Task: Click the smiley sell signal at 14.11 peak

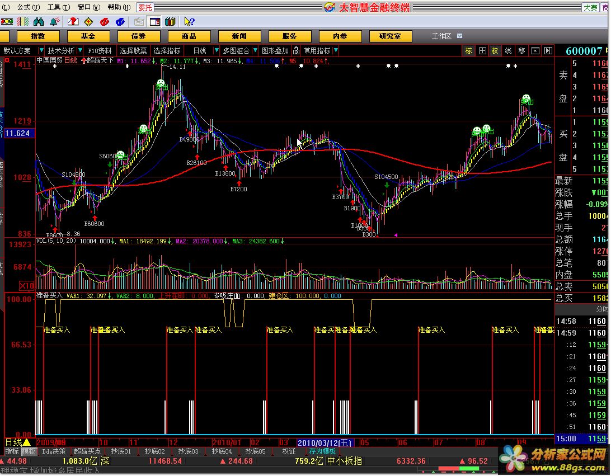Action: pos(161,83)
